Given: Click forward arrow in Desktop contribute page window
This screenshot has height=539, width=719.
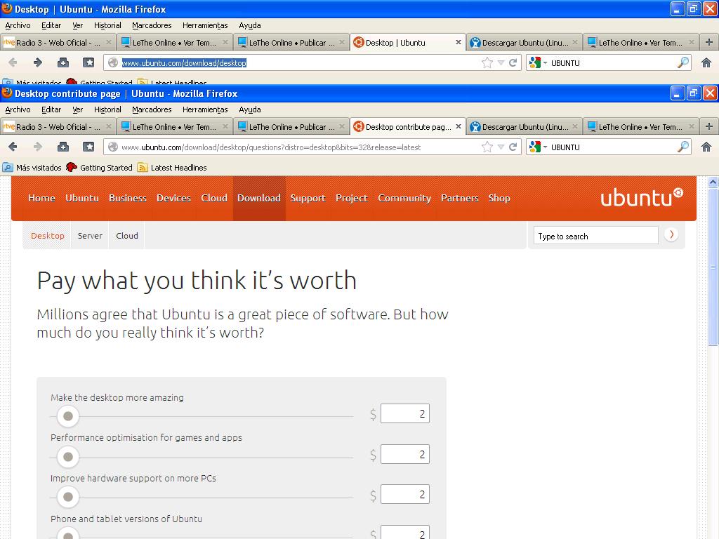Looking at the screenshot, I should [x=38, y=147].
